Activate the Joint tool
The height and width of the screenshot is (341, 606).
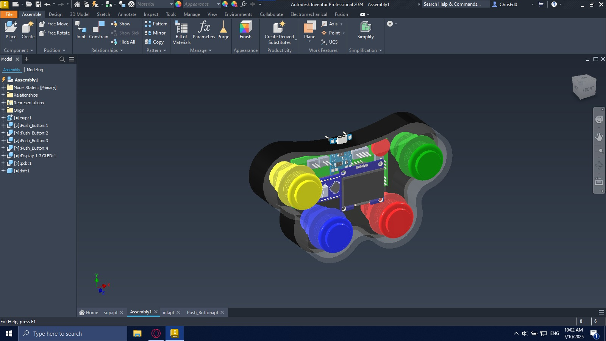(81, 30)
